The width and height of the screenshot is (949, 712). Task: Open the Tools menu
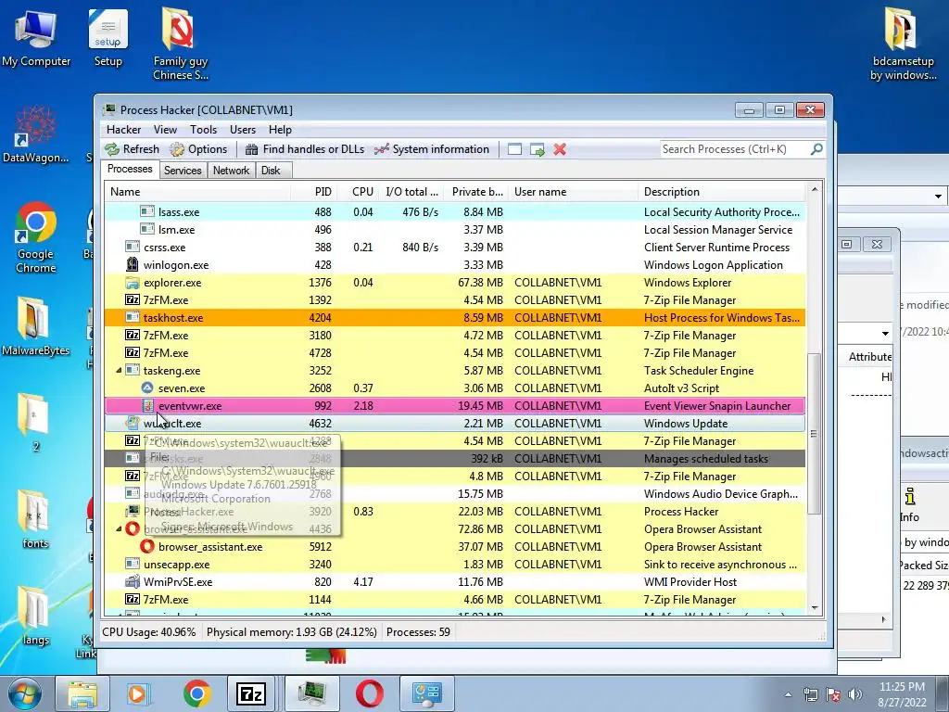coord(203,130)
